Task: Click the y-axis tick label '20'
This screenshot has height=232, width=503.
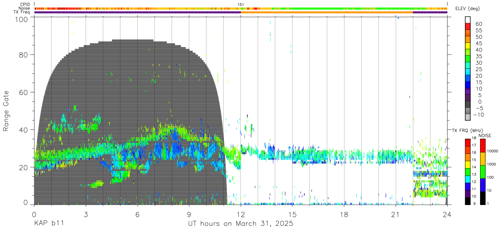Action: 24,167
